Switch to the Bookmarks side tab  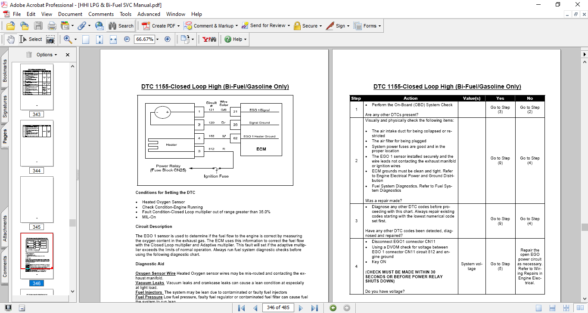click(5, 71)
